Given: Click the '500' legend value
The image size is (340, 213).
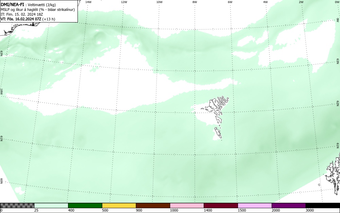Looking at the screenshot, I should 105,210.
